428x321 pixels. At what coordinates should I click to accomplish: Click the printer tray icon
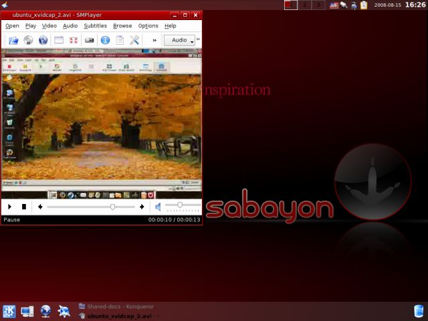click(x=354, y=5)
